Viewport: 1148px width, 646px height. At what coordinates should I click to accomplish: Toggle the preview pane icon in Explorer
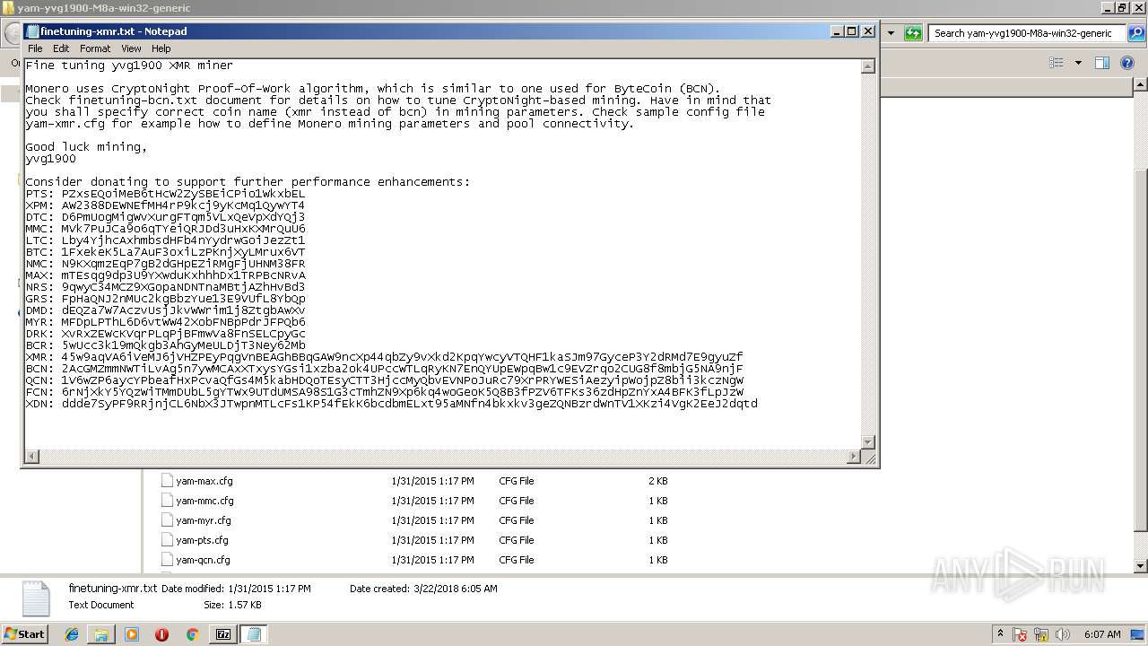[1102, 63]
